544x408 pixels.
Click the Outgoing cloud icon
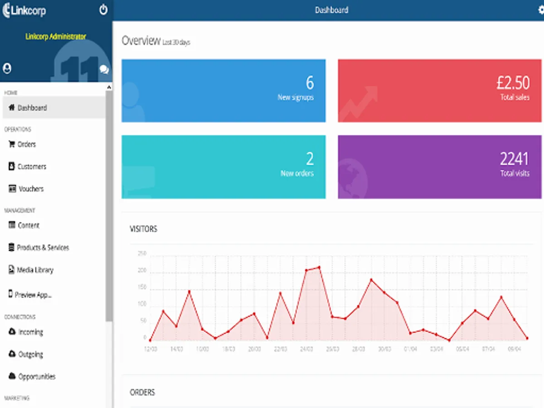(12, 354)
